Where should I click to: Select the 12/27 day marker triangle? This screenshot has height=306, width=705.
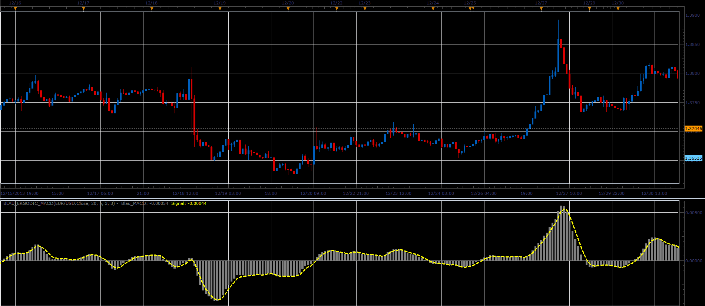pos(541,8)
